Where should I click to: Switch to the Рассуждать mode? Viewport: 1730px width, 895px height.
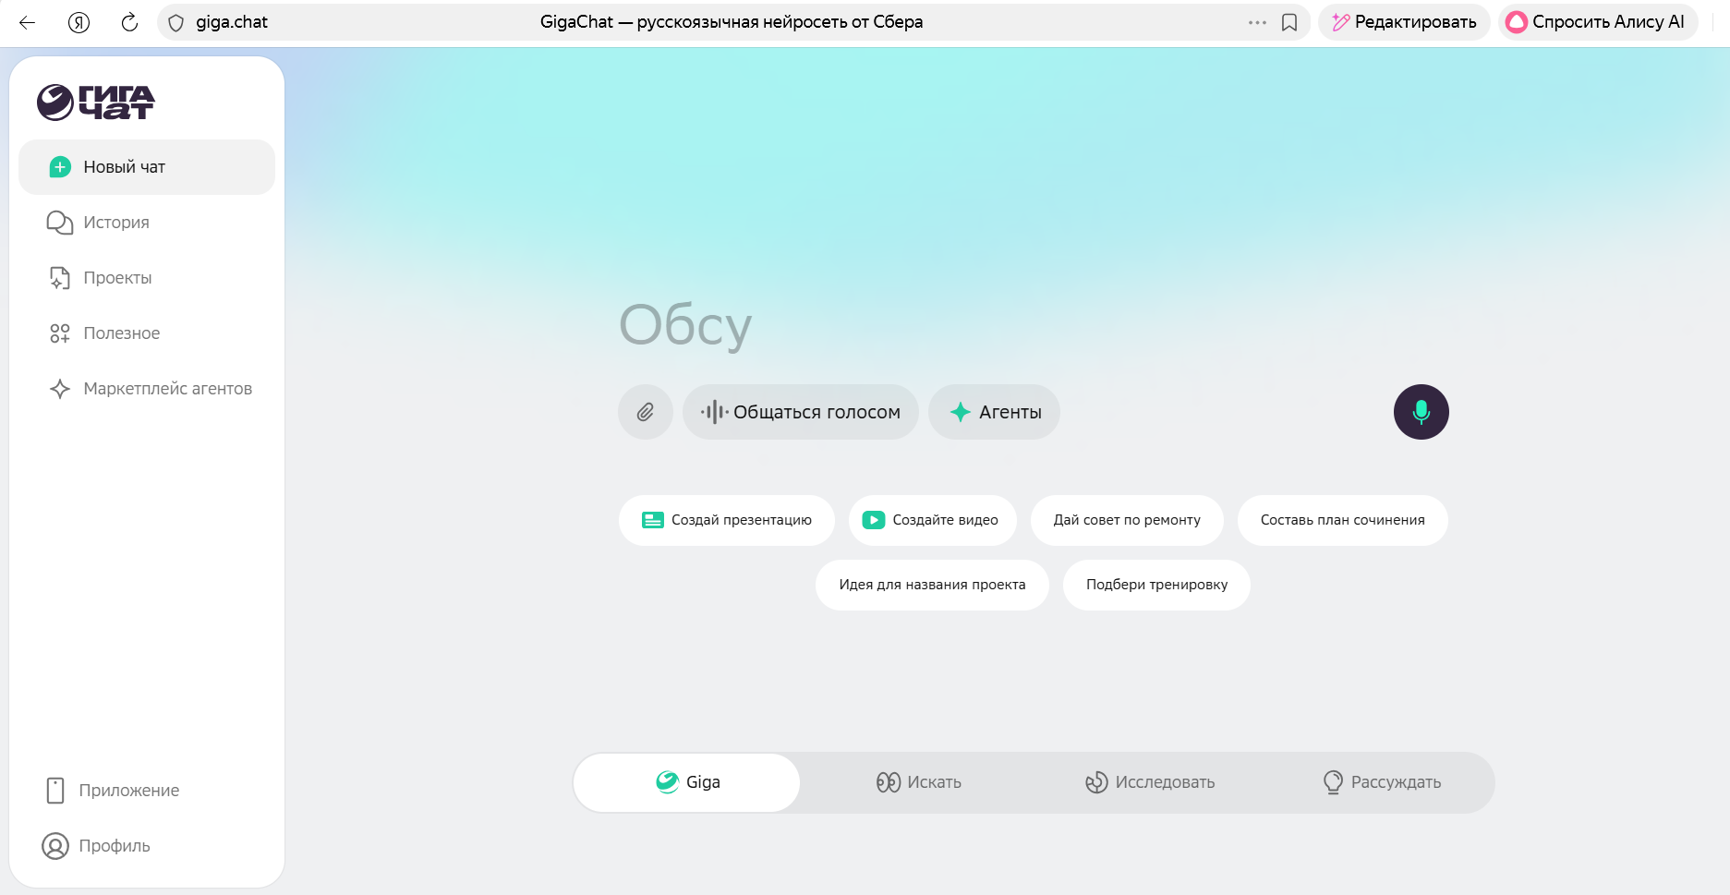coord(1382,782)
